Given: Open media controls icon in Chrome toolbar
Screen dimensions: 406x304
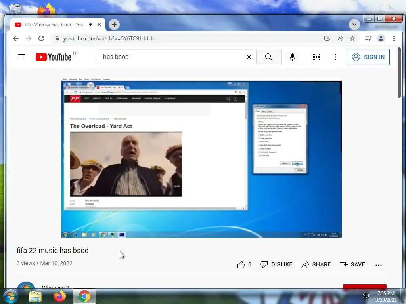Looking at the screenshot, I should pos(368,38).
